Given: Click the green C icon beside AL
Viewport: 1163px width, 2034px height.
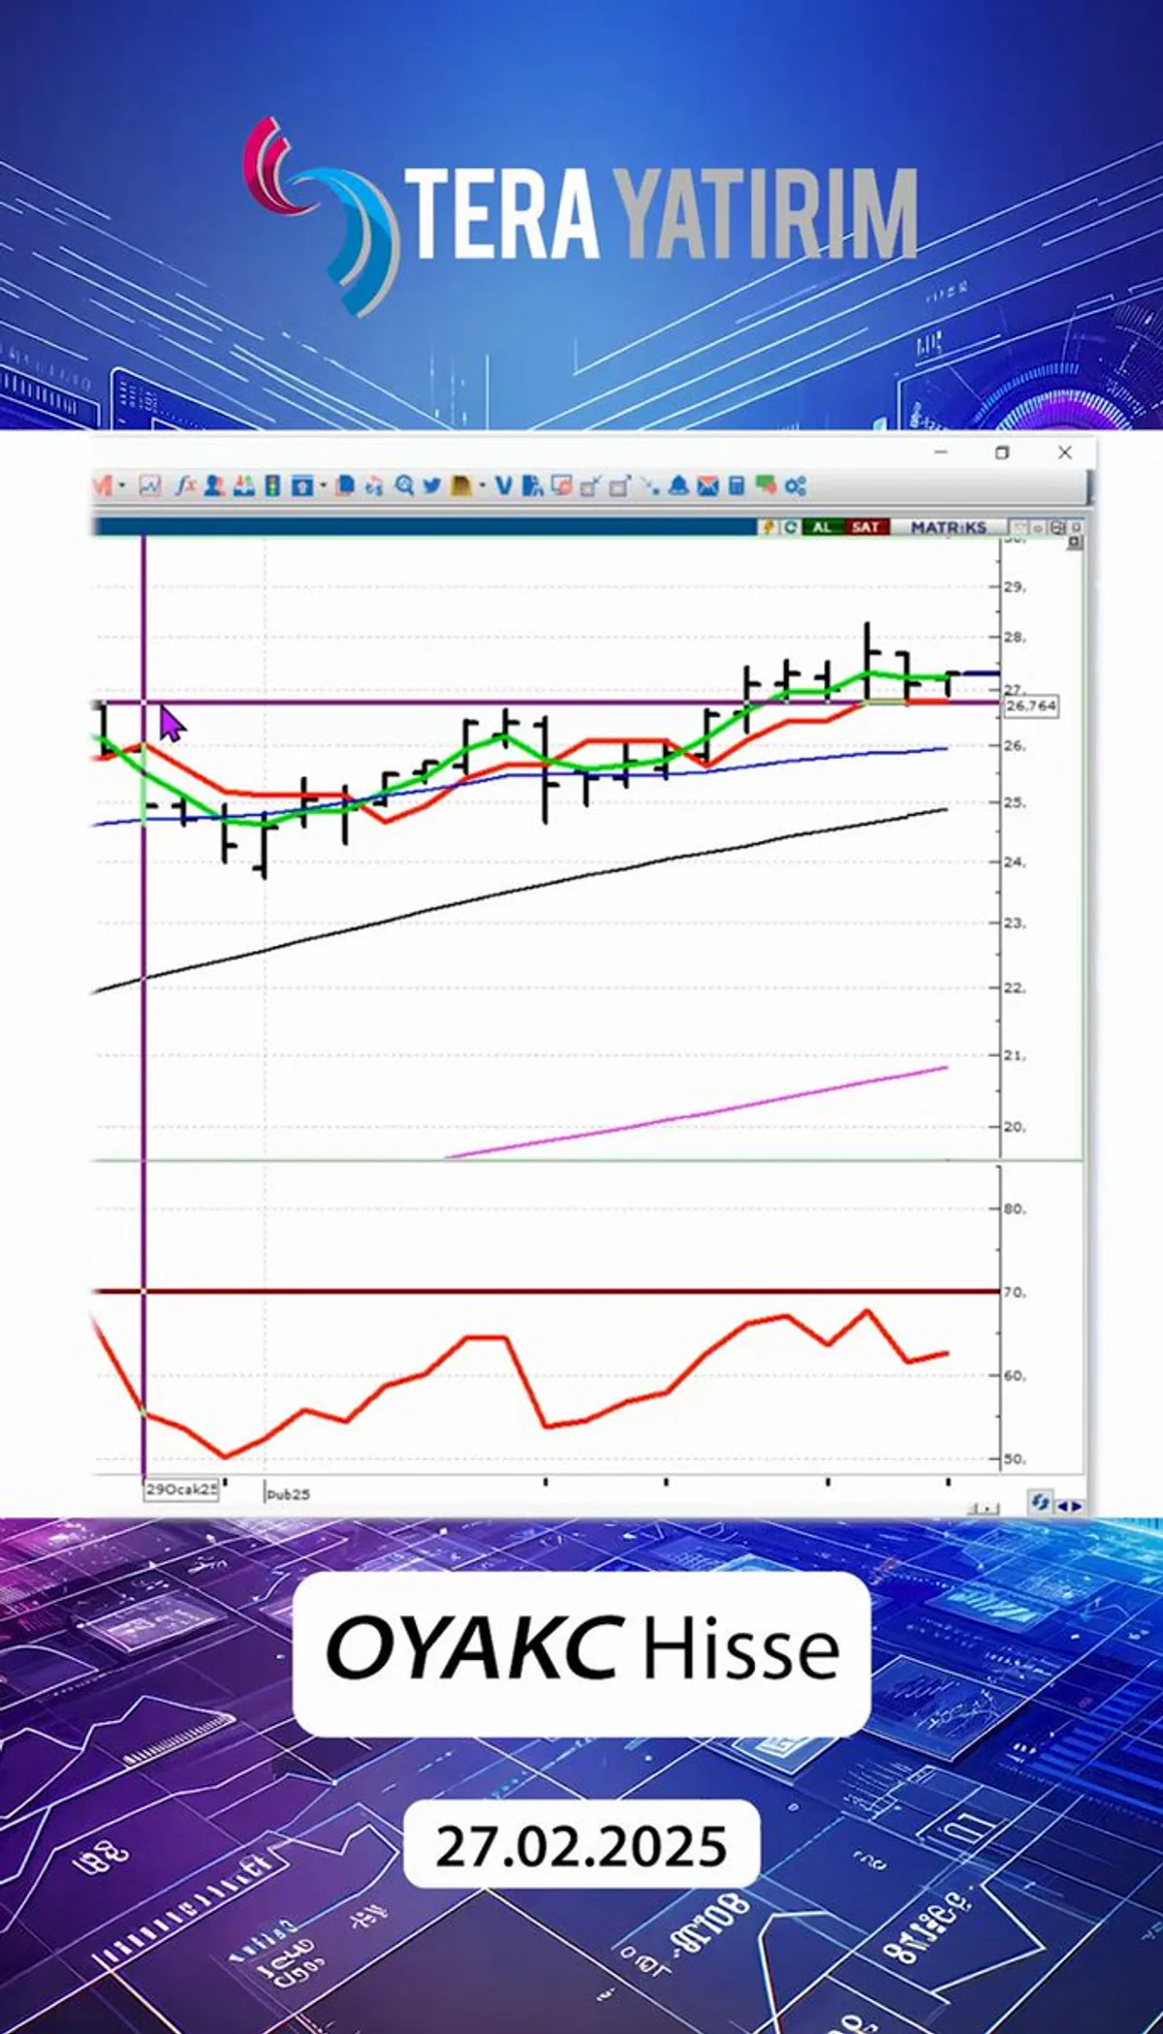Looking at the screenshot, I should (791, 527).
